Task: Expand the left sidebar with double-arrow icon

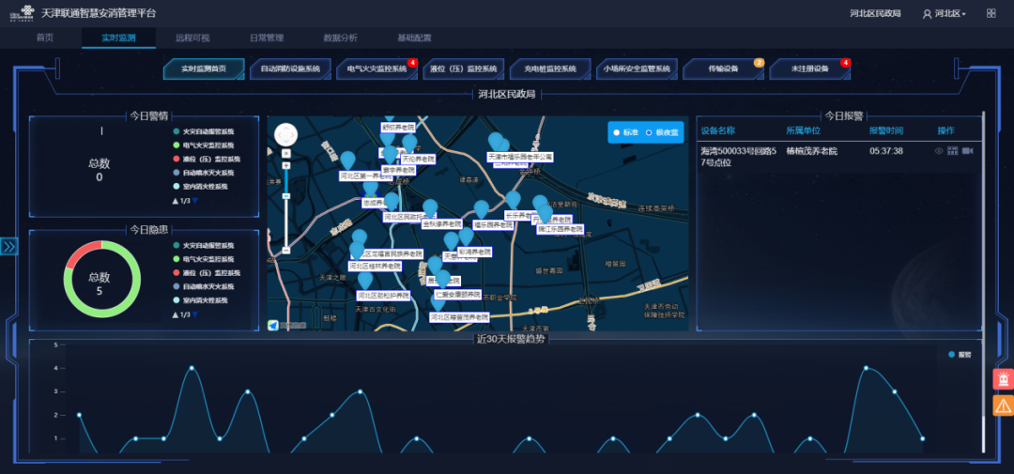Action: (8, 246)
